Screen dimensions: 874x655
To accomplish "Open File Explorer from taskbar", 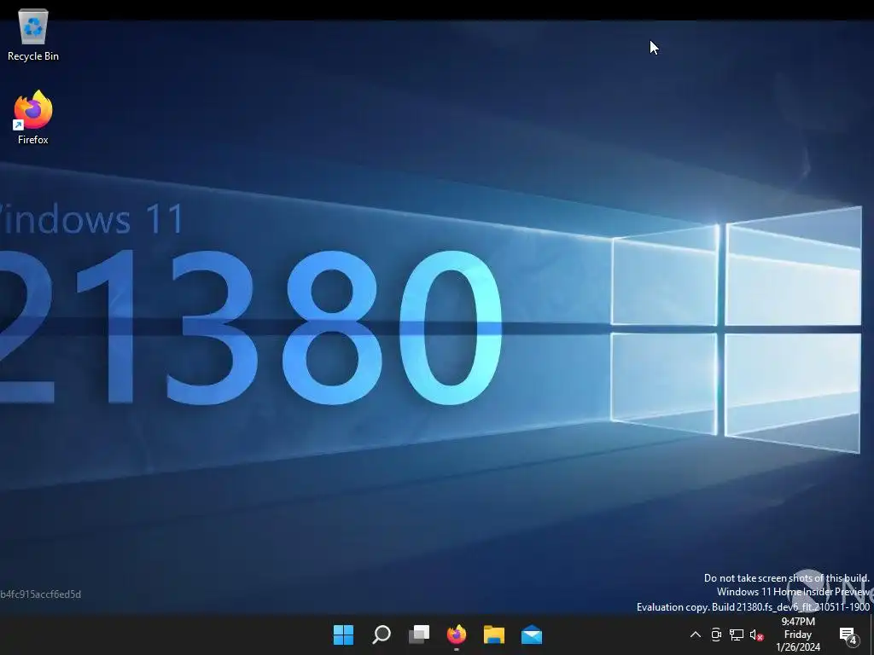I will 494,635.
